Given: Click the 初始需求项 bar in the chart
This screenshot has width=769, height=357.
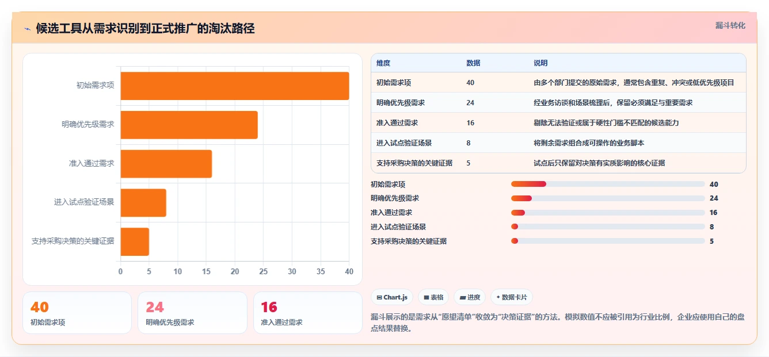Looking at the screenshot, I should click(235, 86).
